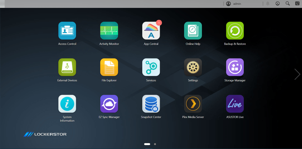Launch Activity Monitor
Viewport: 302px width, 149px height.
[x=109, y=31]
